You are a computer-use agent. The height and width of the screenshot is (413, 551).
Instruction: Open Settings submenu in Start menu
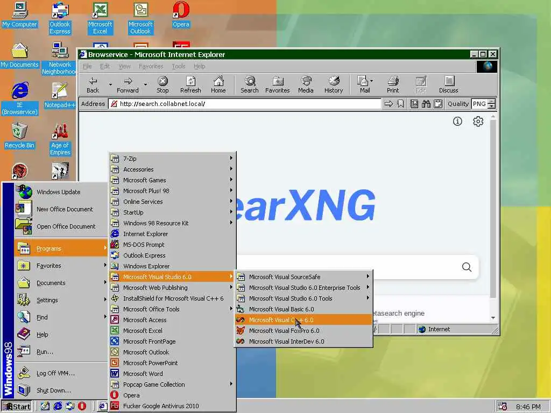click(x=61, y=300)
